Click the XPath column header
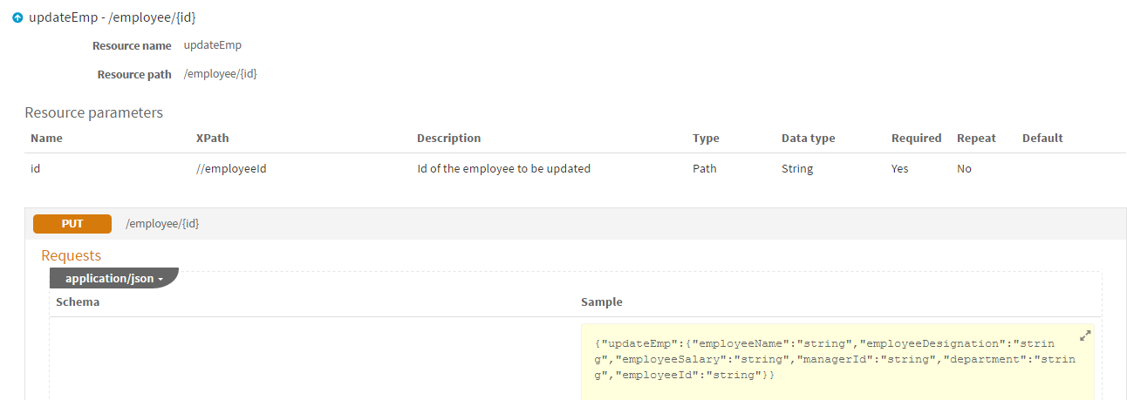The image size is (1127, 400). pos(213,138)
